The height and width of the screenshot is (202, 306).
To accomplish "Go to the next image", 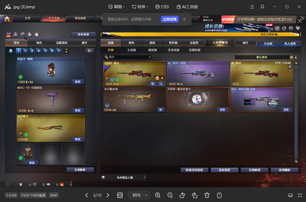I will coord(108,195).
